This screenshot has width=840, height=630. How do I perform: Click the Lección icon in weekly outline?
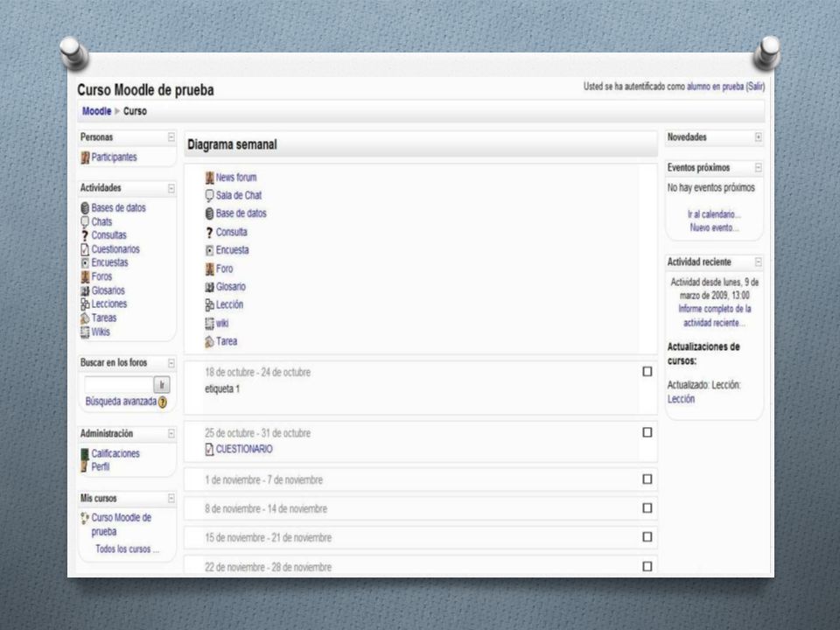point(209,304)
